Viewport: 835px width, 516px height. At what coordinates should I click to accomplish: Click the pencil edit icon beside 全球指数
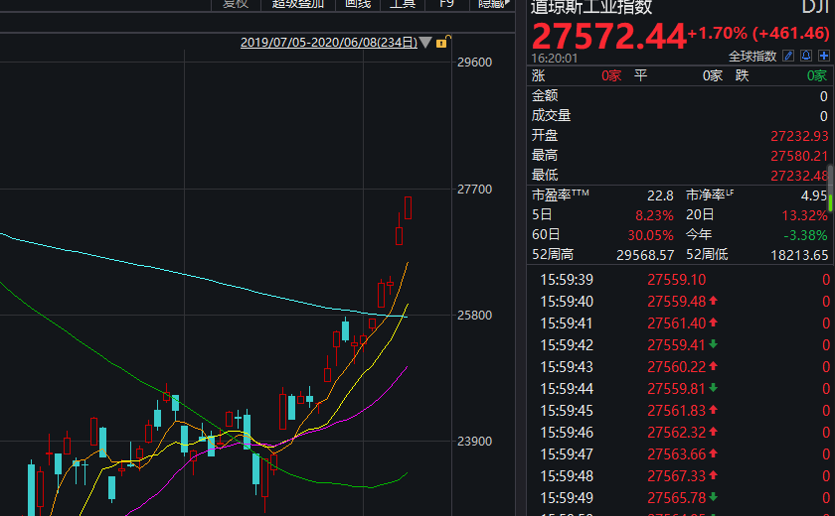pyautogui.click(x=788, y=56)
